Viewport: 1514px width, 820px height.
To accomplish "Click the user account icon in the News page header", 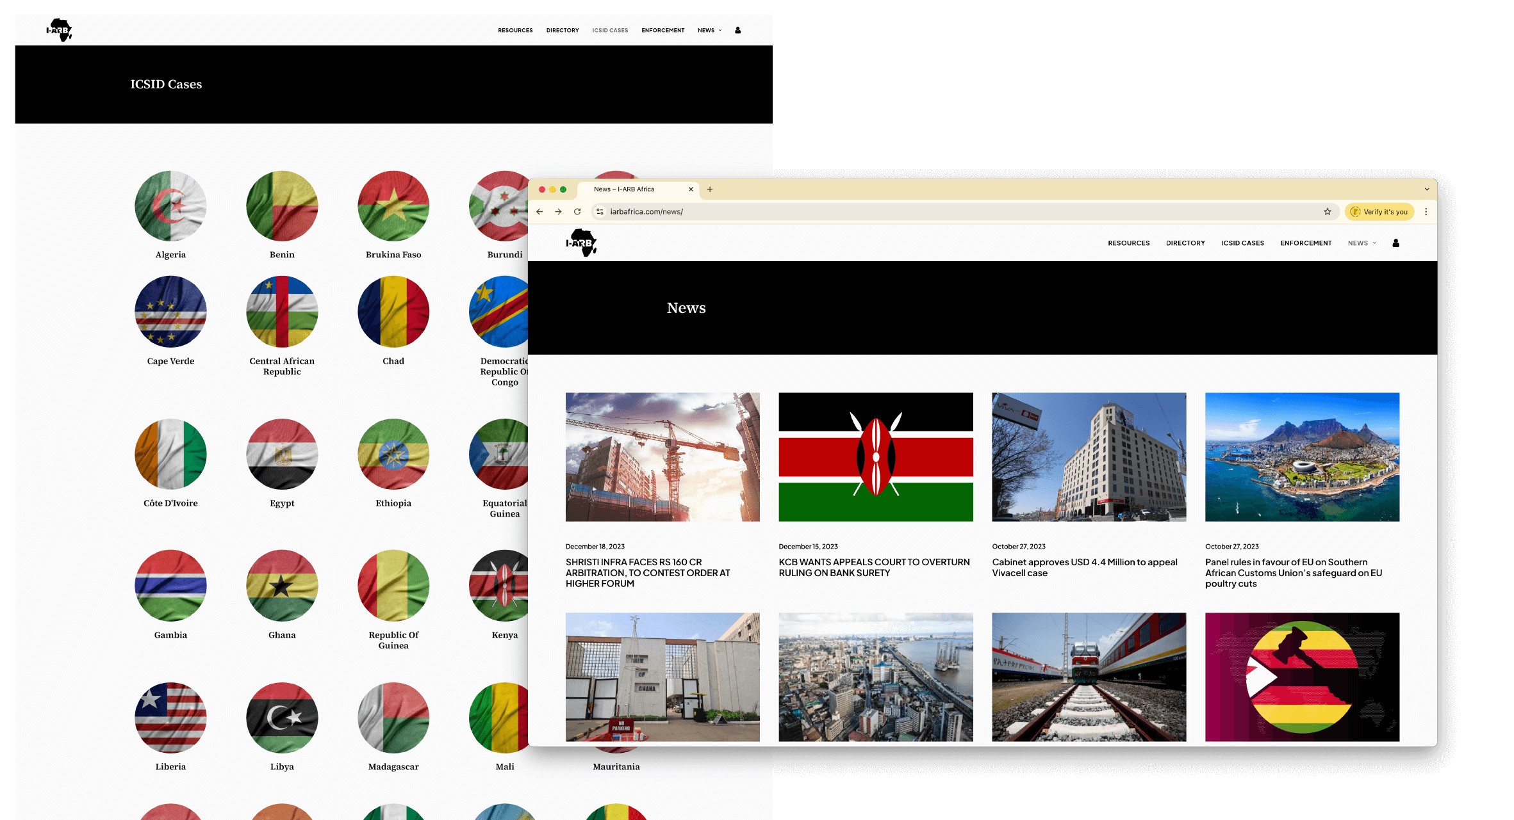I will click(x=1395, y=243).
